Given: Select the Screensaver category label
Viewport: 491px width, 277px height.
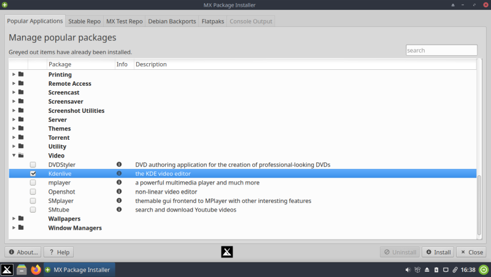Looking at the screenshot, I should tap(66, 101).
